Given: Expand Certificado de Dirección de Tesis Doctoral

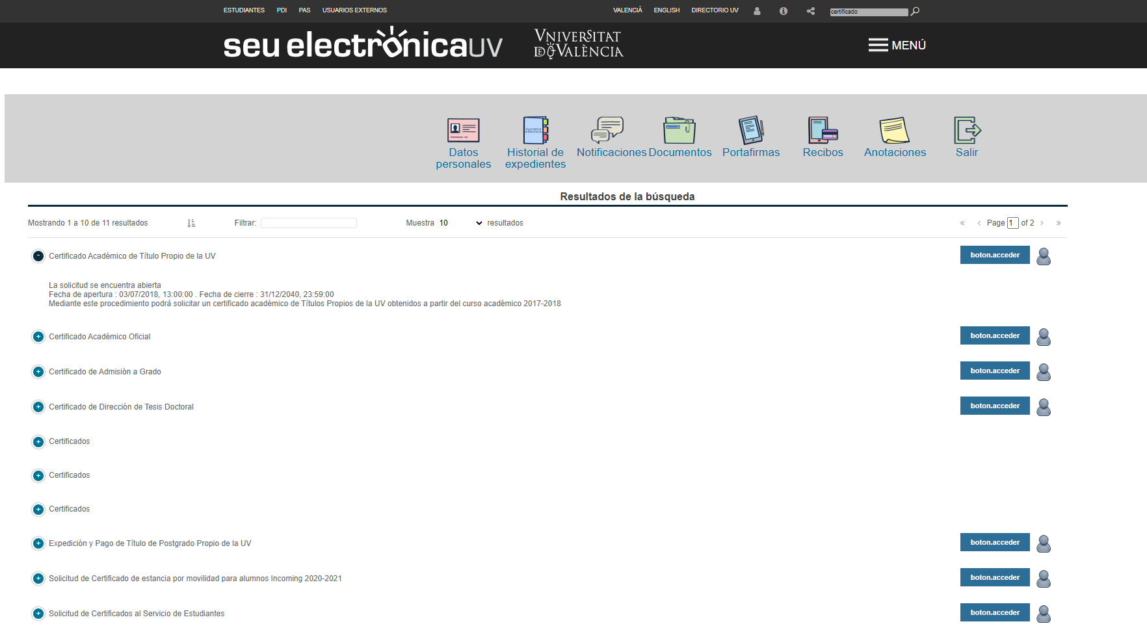Looking at the screenshot, I should (38, 407).
